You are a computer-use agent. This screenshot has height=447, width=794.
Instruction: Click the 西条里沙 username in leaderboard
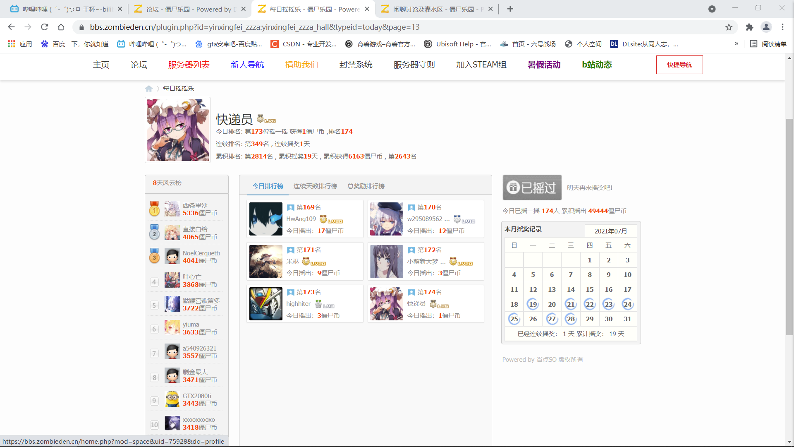[x=195, y=205]
